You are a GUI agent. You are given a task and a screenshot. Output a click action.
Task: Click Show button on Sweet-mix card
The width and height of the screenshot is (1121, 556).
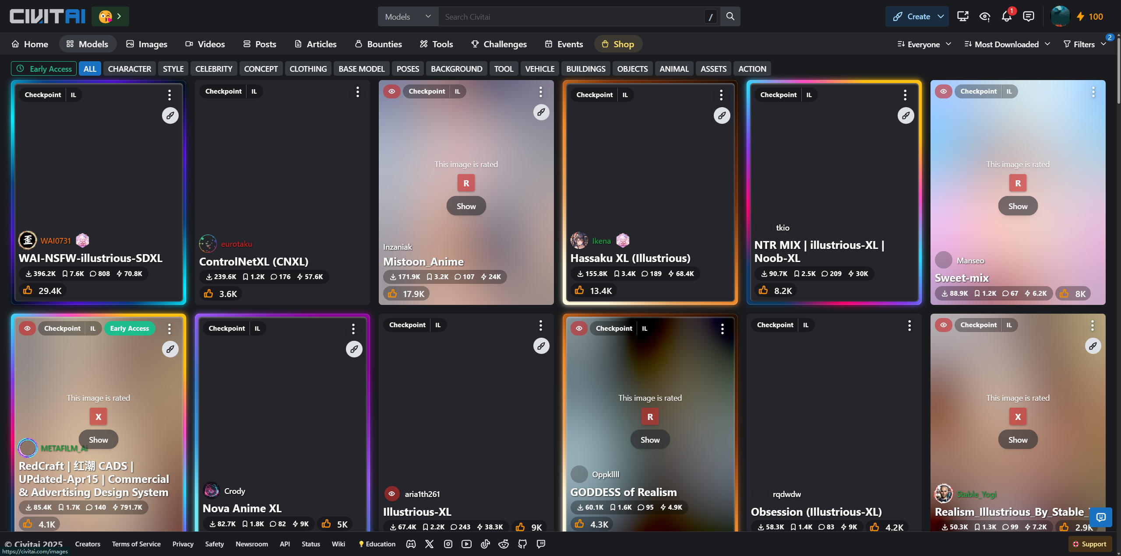point(1017,206)
